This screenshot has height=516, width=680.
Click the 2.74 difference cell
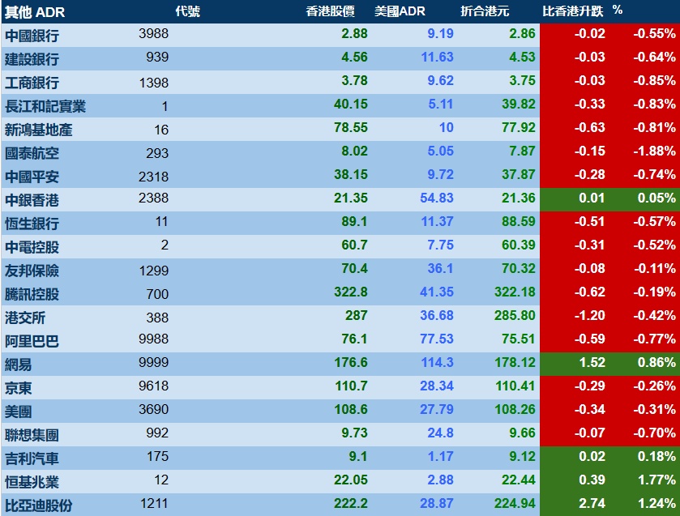[592, 503]
